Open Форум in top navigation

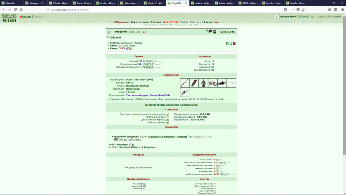[x=208, y=22]
